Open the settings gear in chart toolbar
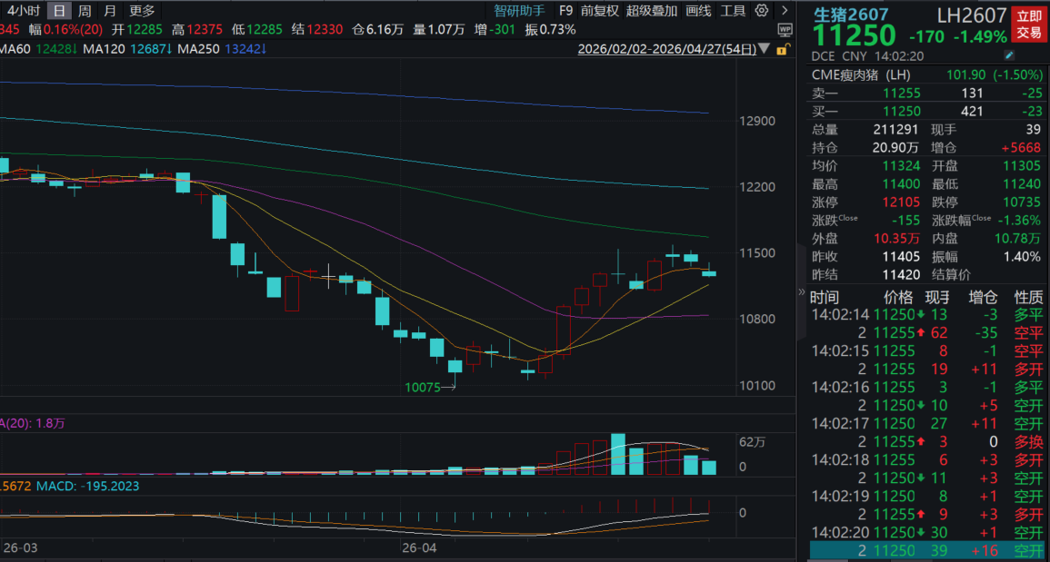 tap(761, 11)
